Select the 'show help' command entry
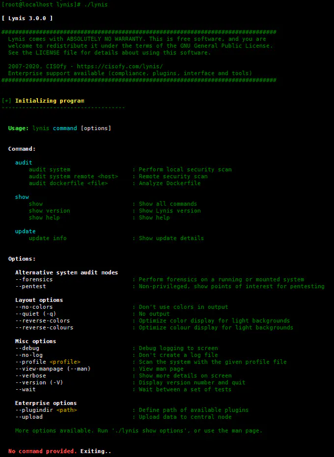The image size is (334, 457). 44,218
